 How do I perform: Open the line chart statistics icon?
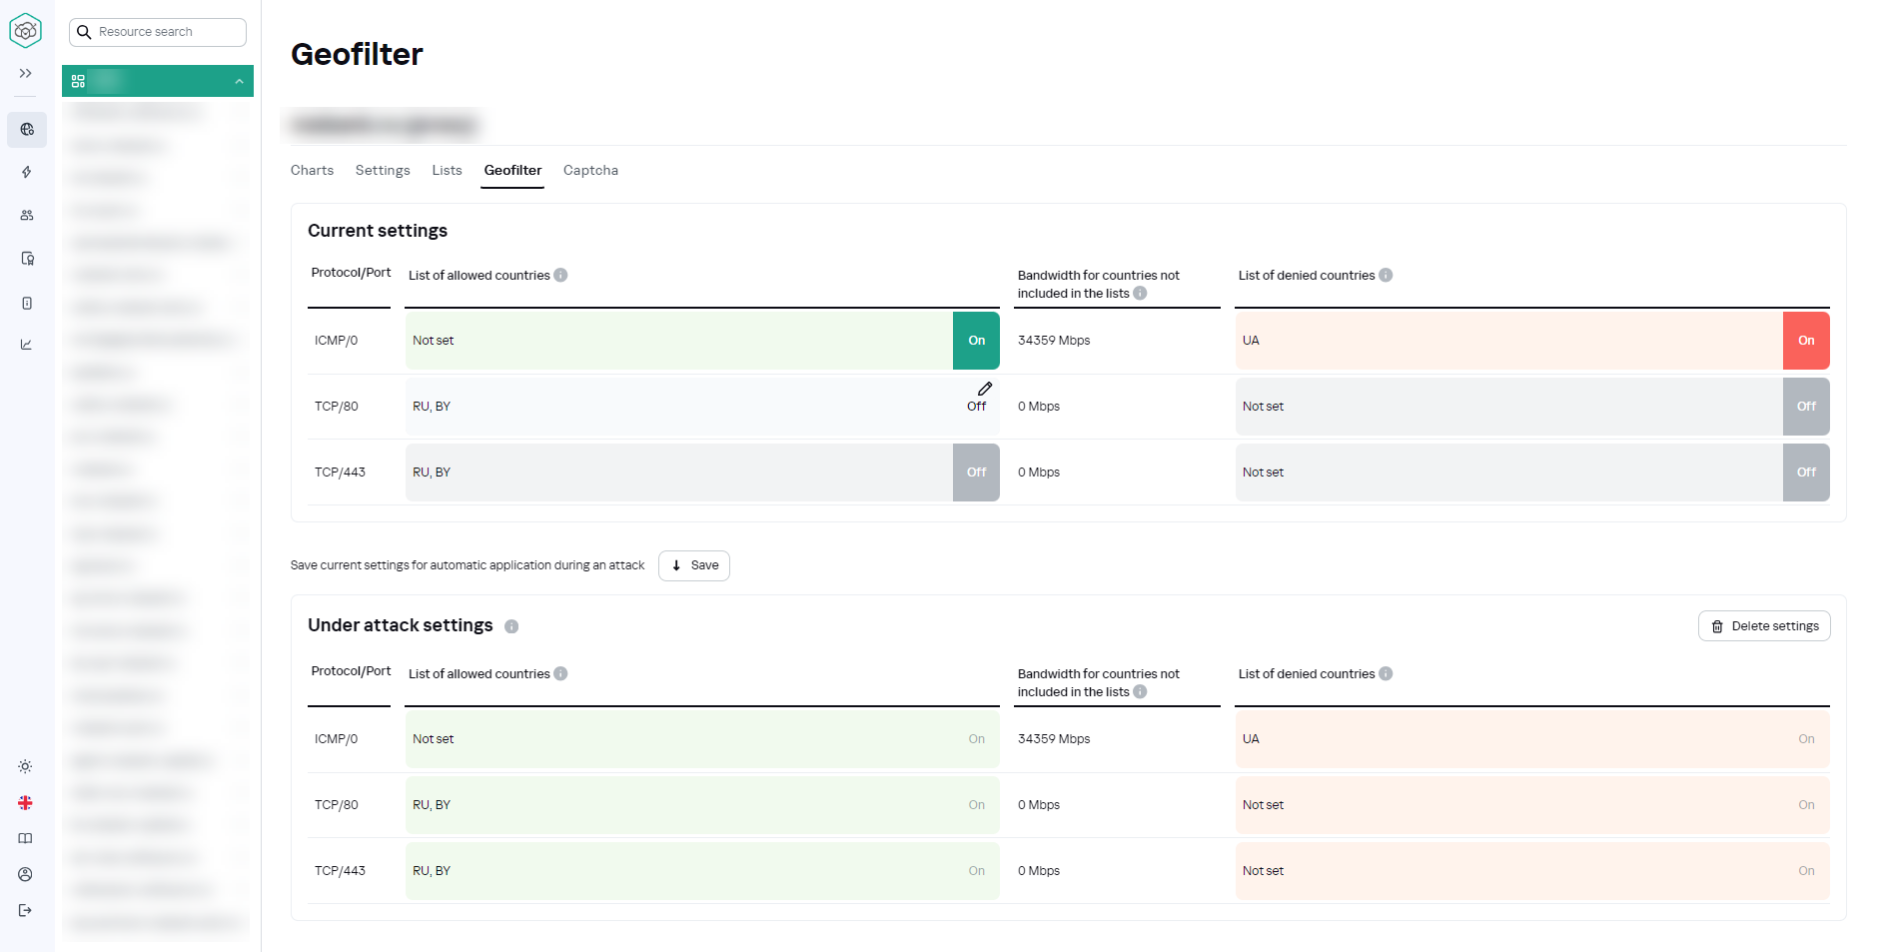click(x=27, y=345)
